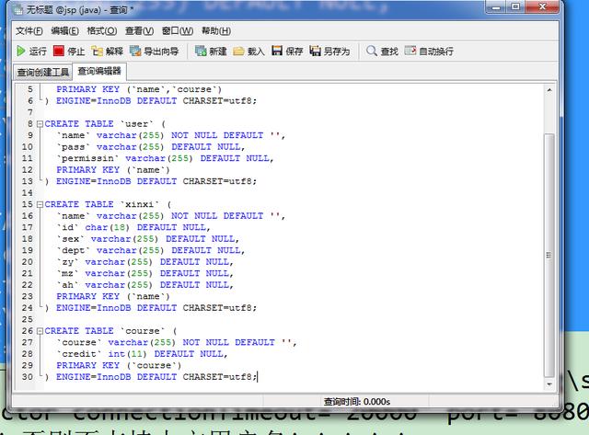Save the query with 保存 icon
Screen dimensions: 589x435
click(287, 52)
